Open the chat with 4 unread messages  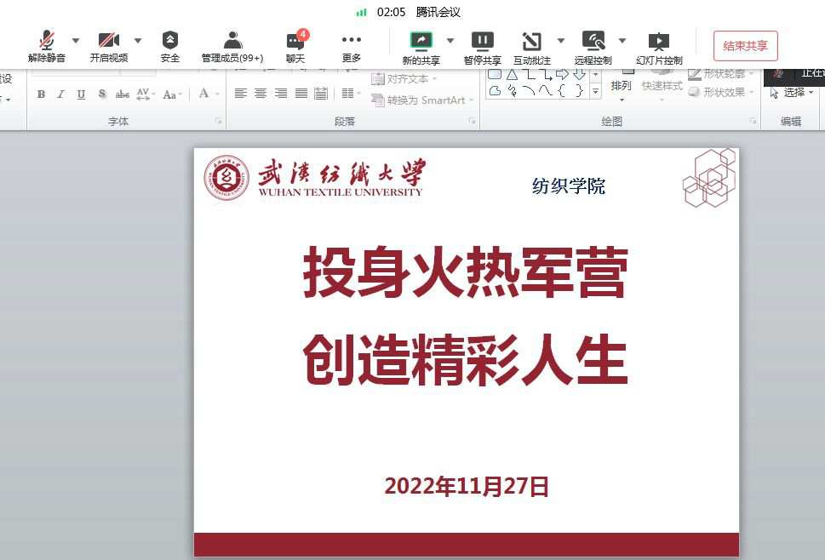pyautogui.click(x=295, y=47)
